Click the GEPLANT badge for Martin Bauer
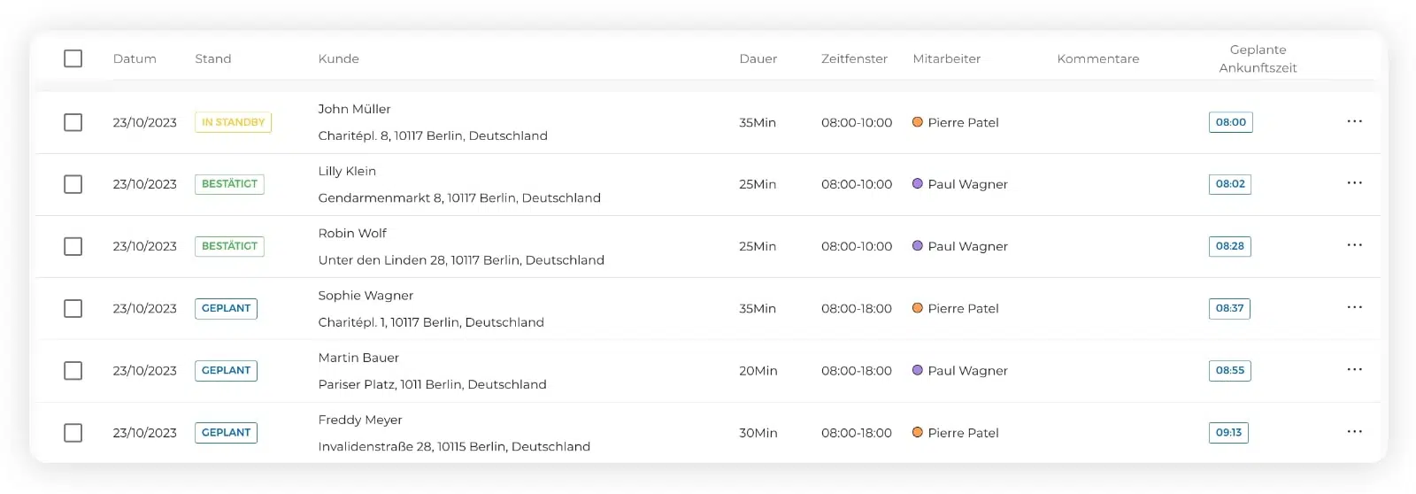 pyautogui.click(x=226, y=370)
